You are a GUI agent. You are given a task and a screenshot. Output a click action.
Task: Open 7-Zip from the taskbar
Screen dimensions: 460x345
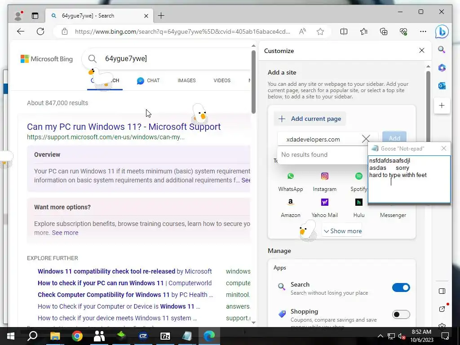[165, 336]
